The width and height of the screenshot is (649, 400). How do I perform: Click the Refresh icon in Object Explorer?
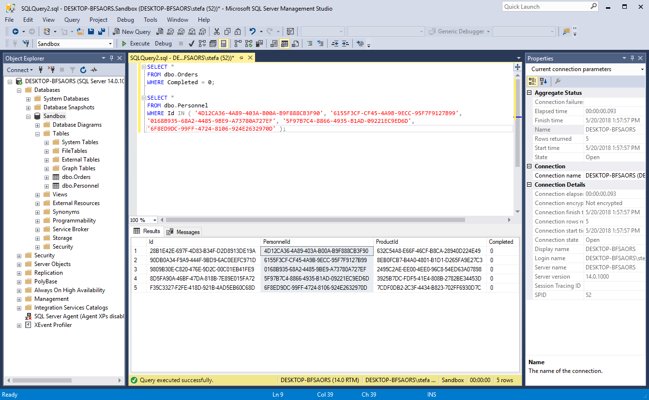83,70
